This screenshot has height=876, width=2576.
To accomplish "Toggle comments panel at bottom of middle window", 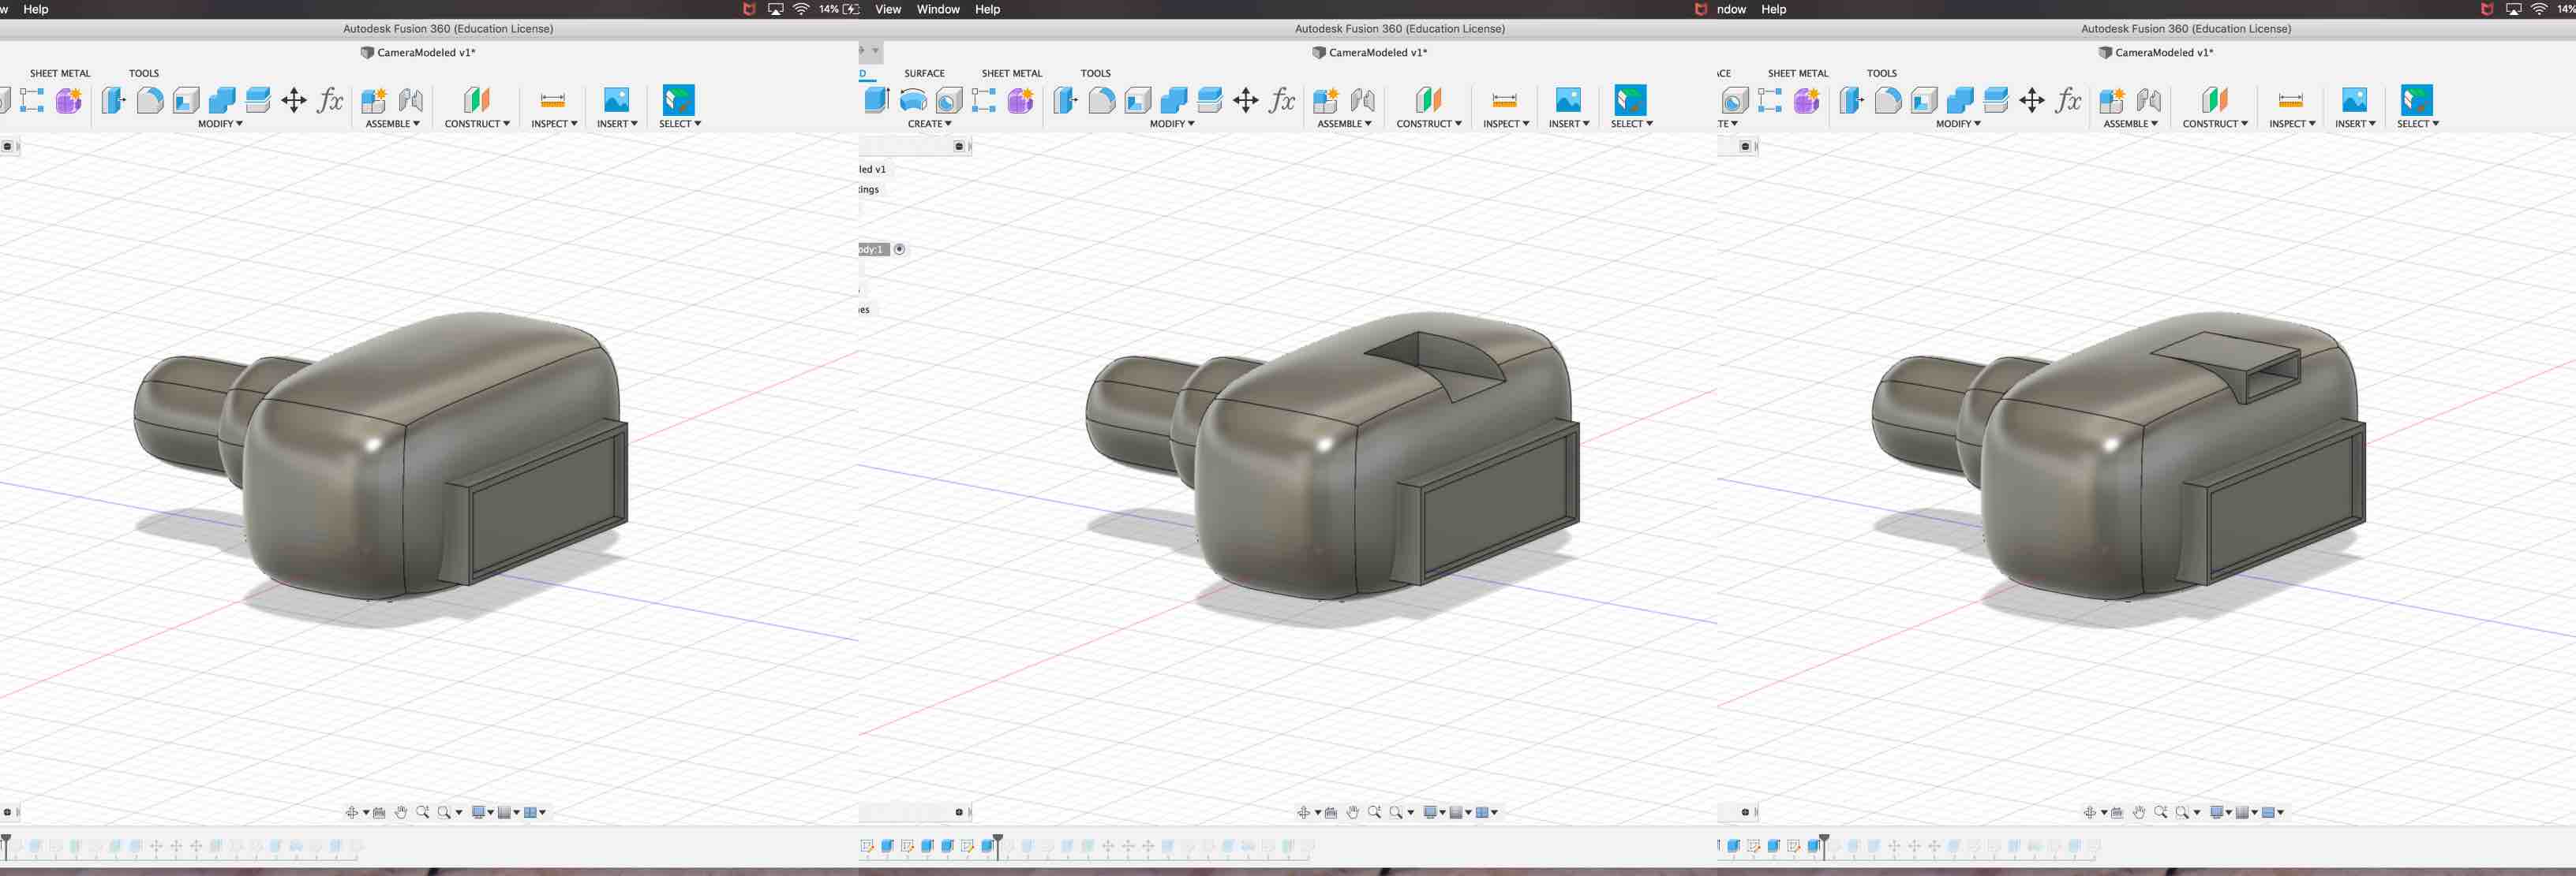I will pyautogui.click(x=959, y=812).
